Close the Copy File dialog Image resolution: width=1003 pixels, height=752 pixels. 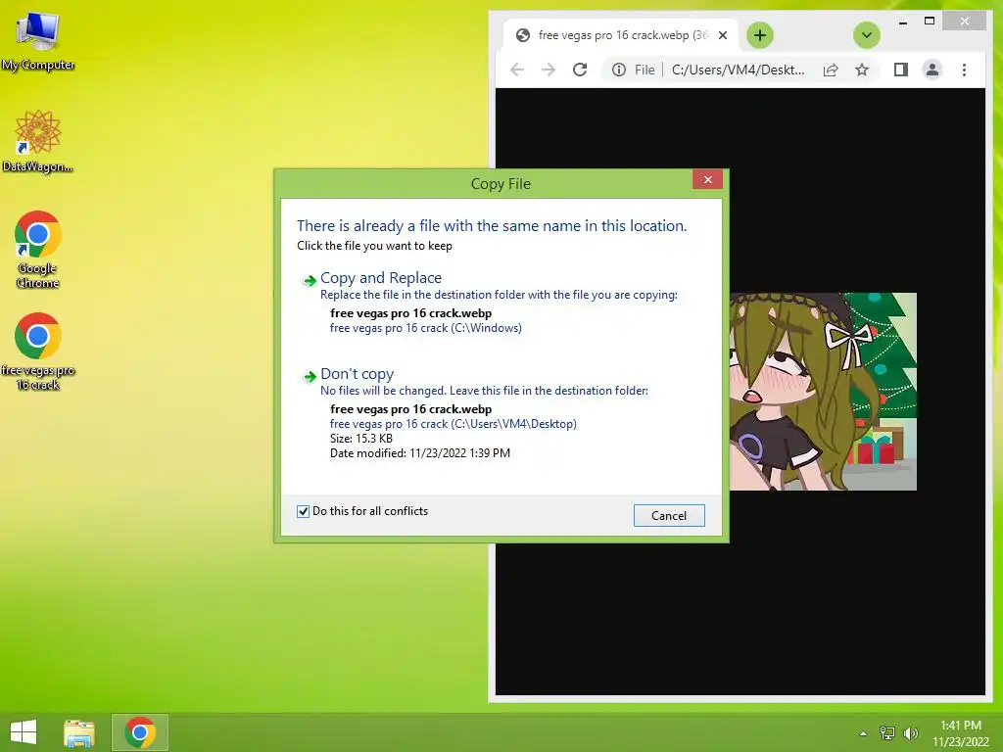(x=707, y=180)
